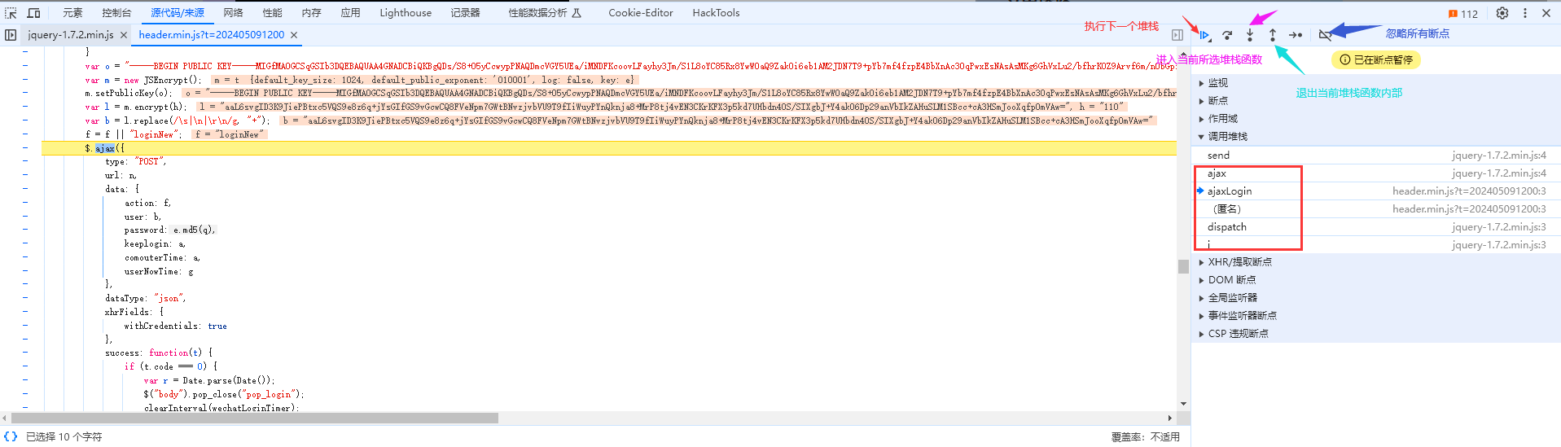Toggle the file navigator sidebar

(11, 35)
